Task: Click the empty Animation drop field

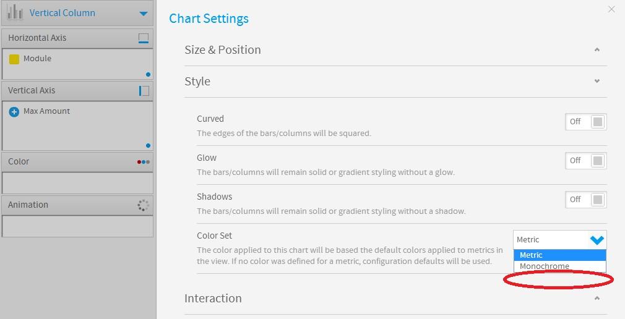Action: click(x=77, y=226)
